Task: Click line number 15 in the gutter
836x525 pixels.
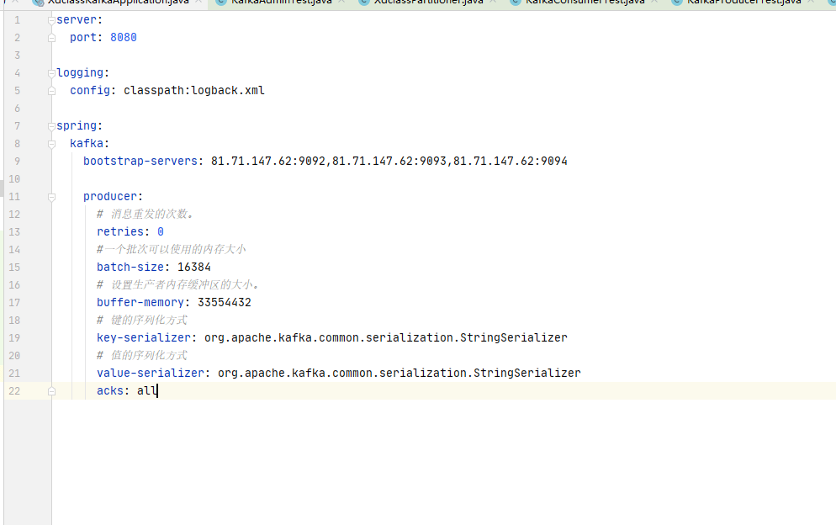Action: (x=14, y=267)
